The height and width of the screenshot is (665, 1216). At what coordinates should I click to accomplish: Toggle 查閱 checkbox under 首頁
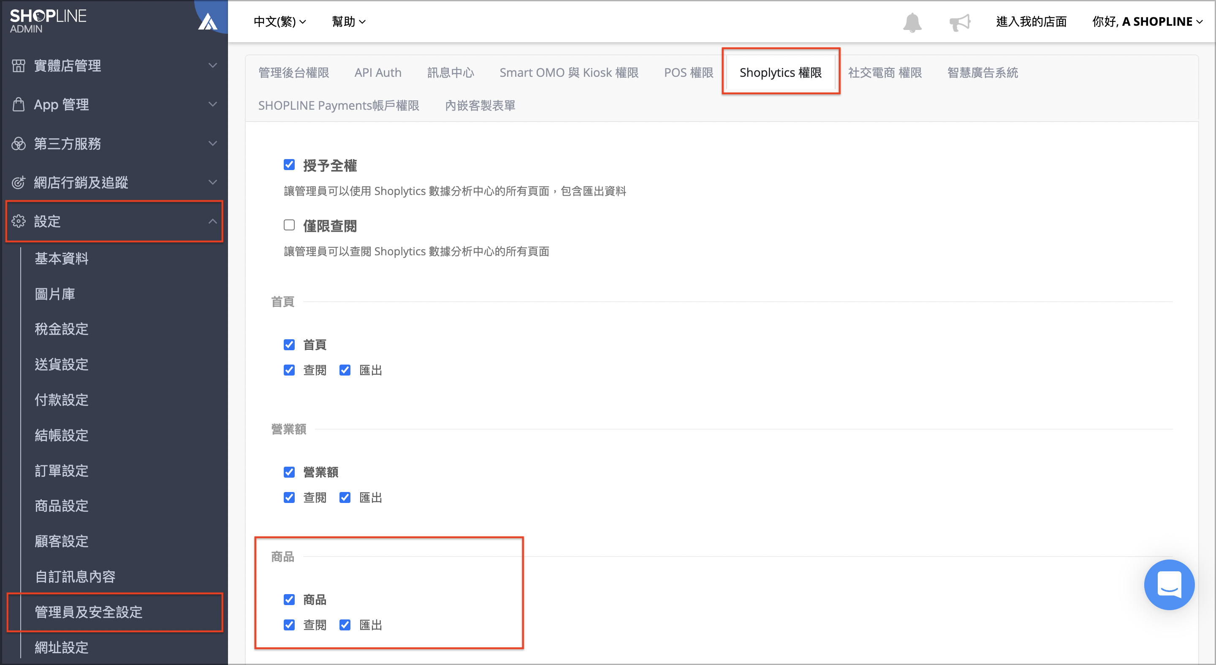click(x=289, y=370)
